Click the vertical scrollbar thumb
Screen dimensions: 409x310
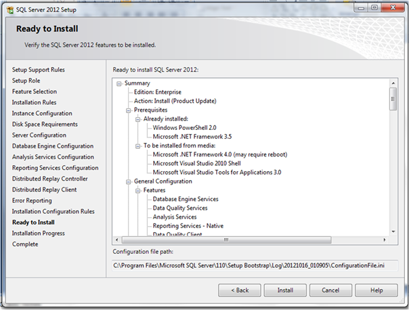tap(393, 99)
